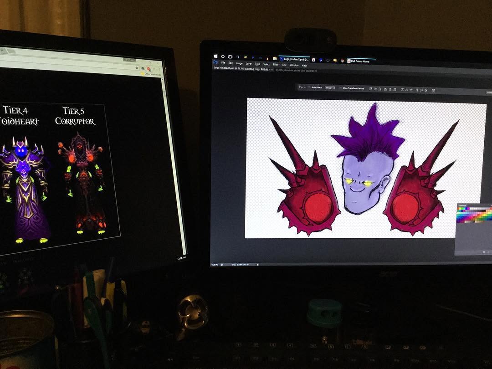Open the Filter menu
Screen dimensions: 492x369
click(x=276, y=65)
